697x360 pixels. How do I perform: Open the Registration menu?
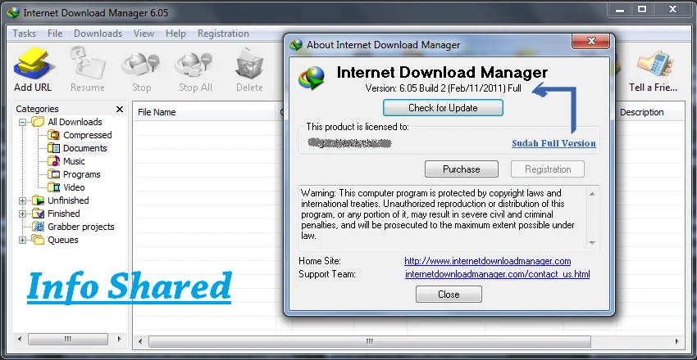pyautogui.click(x=223, y=34)
